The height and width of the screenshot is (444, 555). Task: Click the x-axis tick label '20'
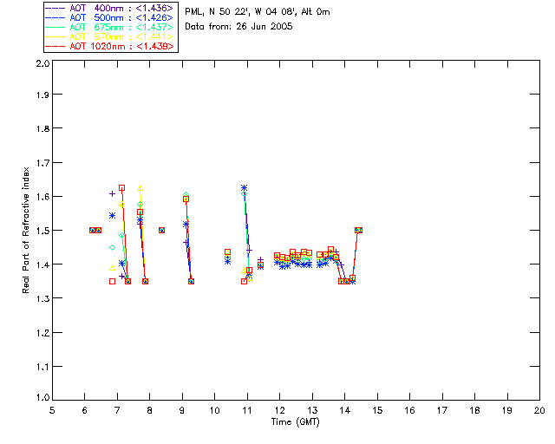(x=539, y=410)
